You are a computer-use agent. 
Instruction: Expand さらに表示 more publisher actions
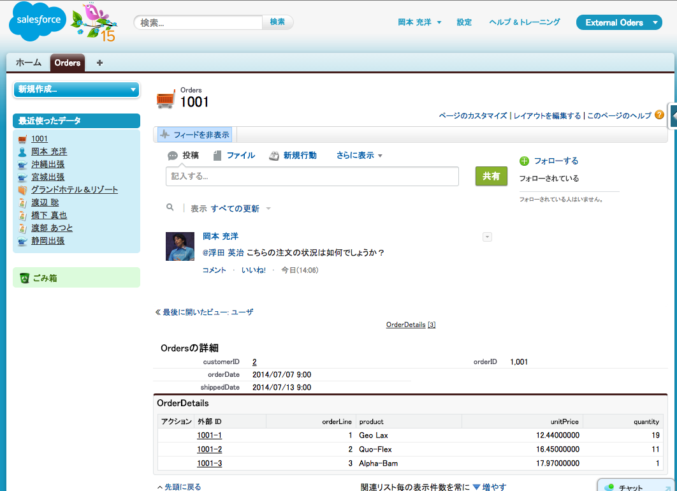point(360,156)
